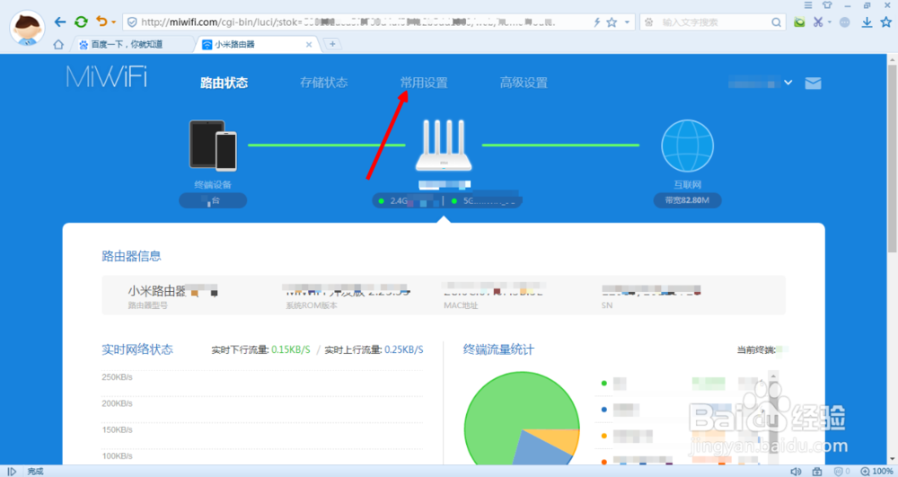Image resolution: width=898 pixels, height=477 pixels.
Task: Click the 100% zoom control
Action: (x=876, y=472)
